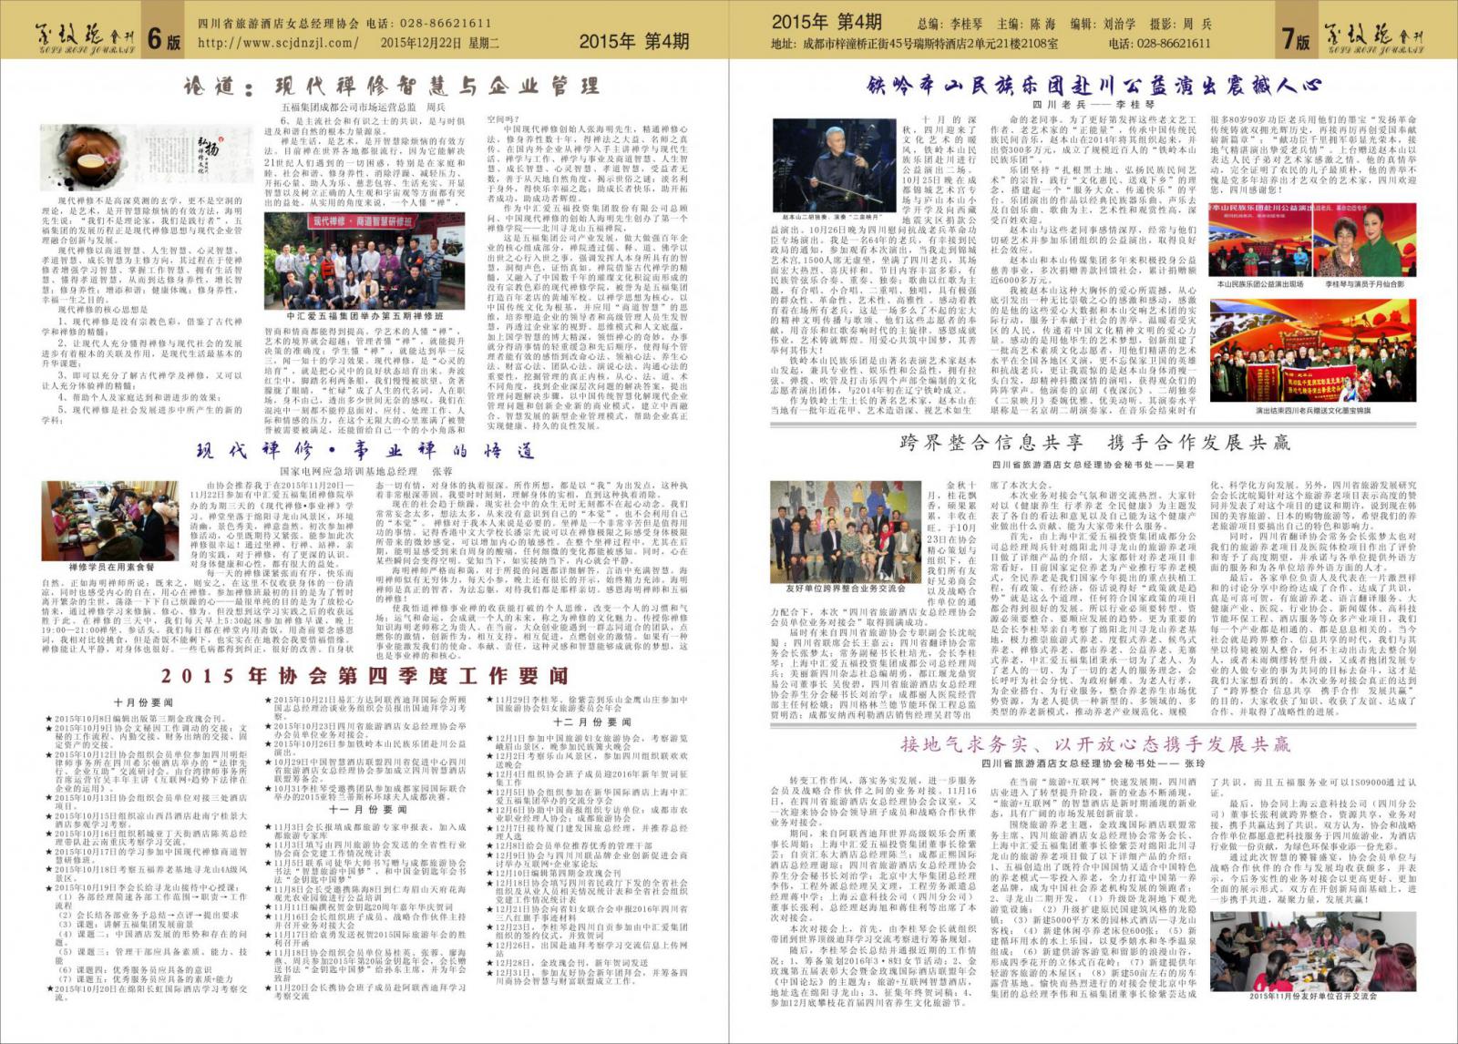Open the photo captioned 奉山民族乐团公益演出现场
This screenshot has height=1044, width=1458.
pyautogui.click(x=1259, y=241)
